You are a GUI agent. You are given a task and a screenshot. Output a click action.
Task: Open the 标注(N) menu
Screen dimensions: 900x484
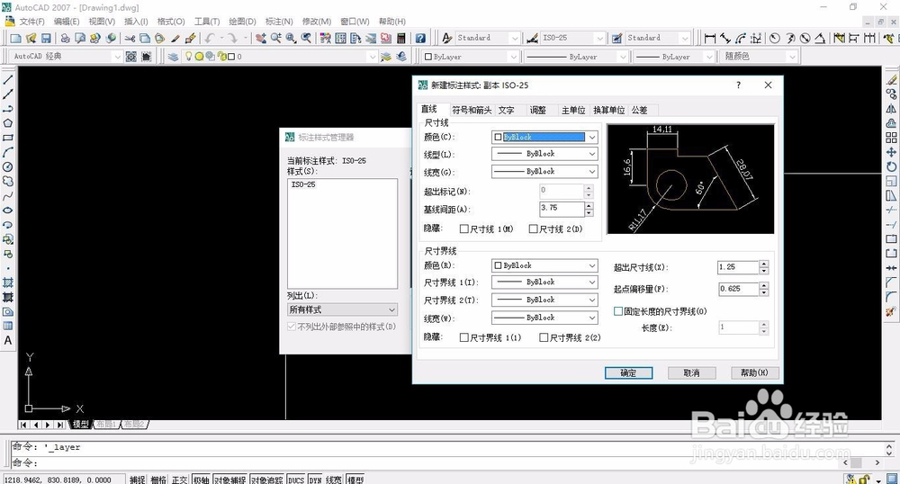tap(279, 22)
